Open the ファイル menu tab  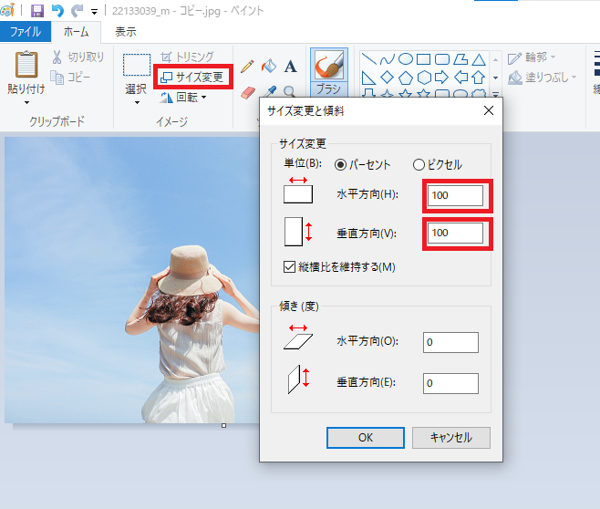26,31
